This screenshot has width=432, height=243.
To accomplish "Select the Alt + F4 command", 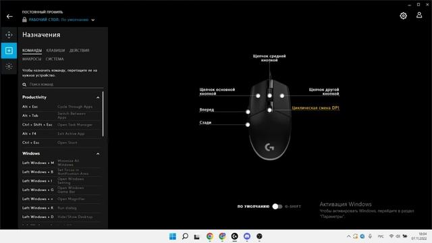I will point(61,134).
